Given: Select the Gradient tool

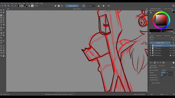Looking at the screenshot, I should [1, 33].
